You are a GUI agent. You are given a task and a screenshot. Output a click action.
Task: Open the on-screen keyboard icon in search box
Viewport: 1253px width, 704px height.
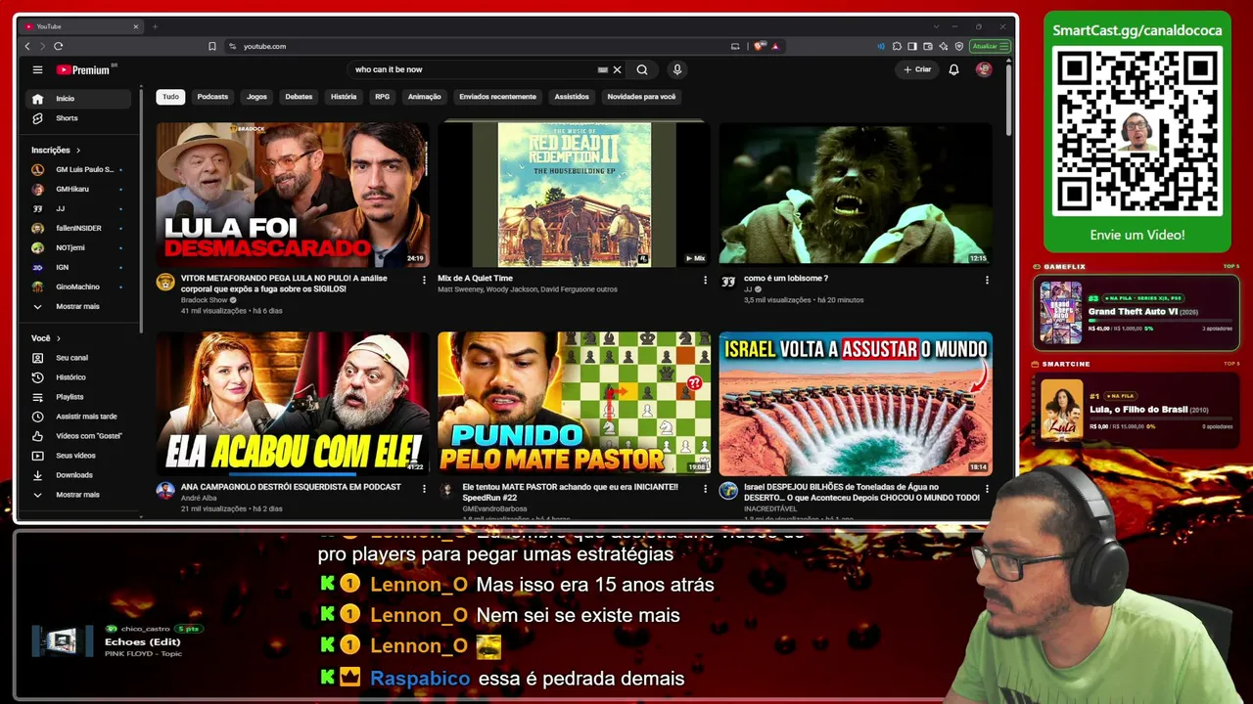[x=603, y=69]
